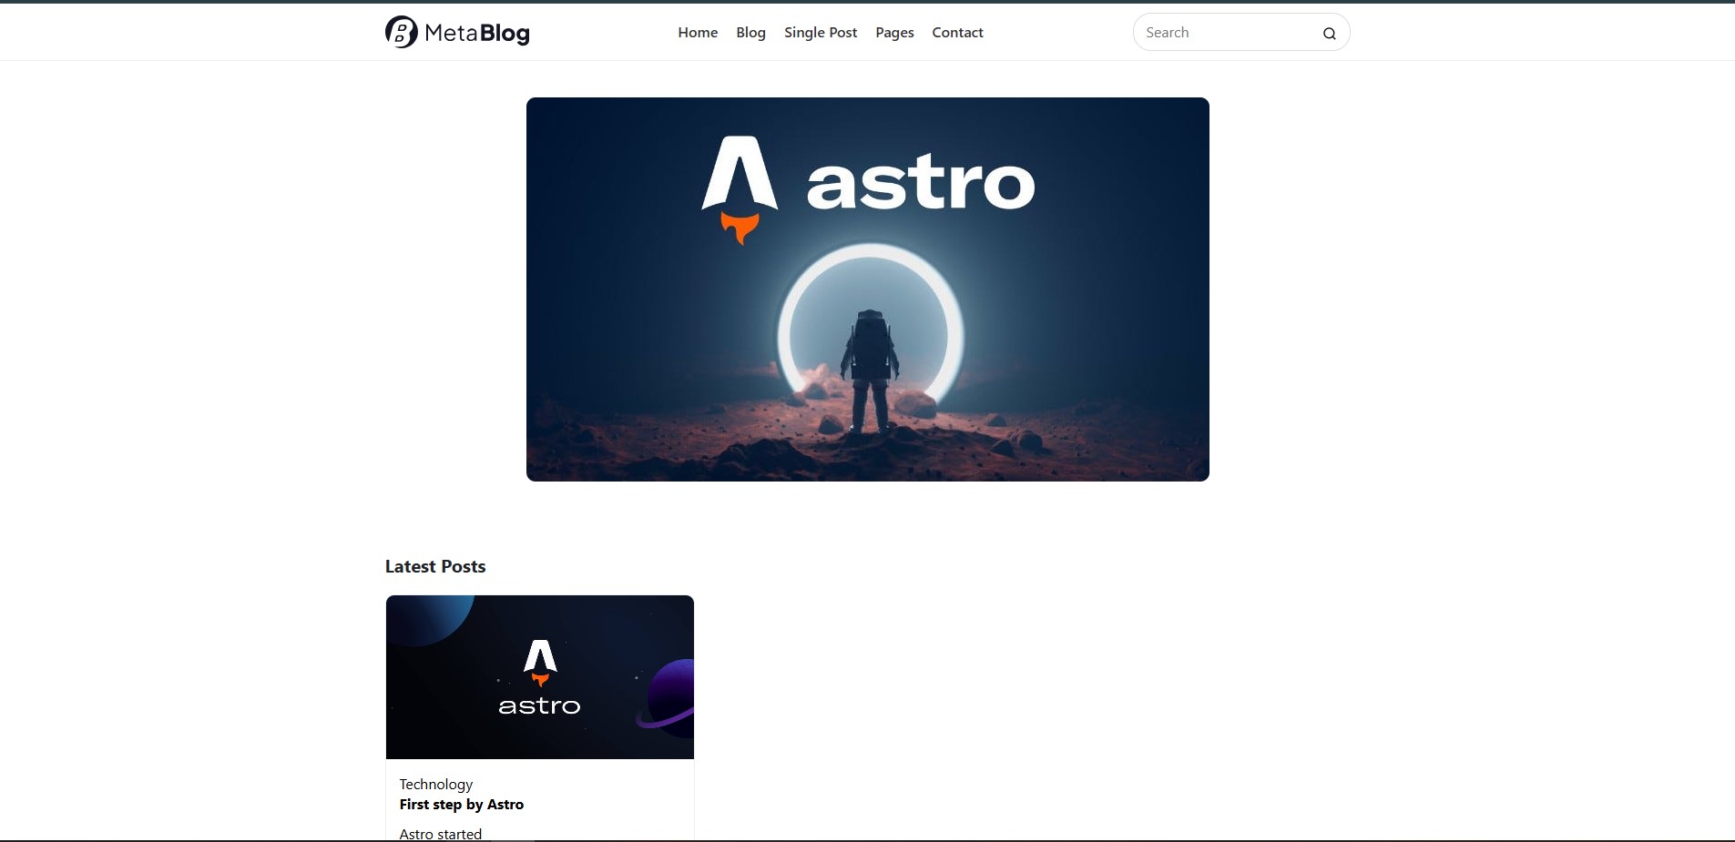Open the "First step by Astro" post title
This screenshot has height=842, width=1735.
(x=462, y=805)
